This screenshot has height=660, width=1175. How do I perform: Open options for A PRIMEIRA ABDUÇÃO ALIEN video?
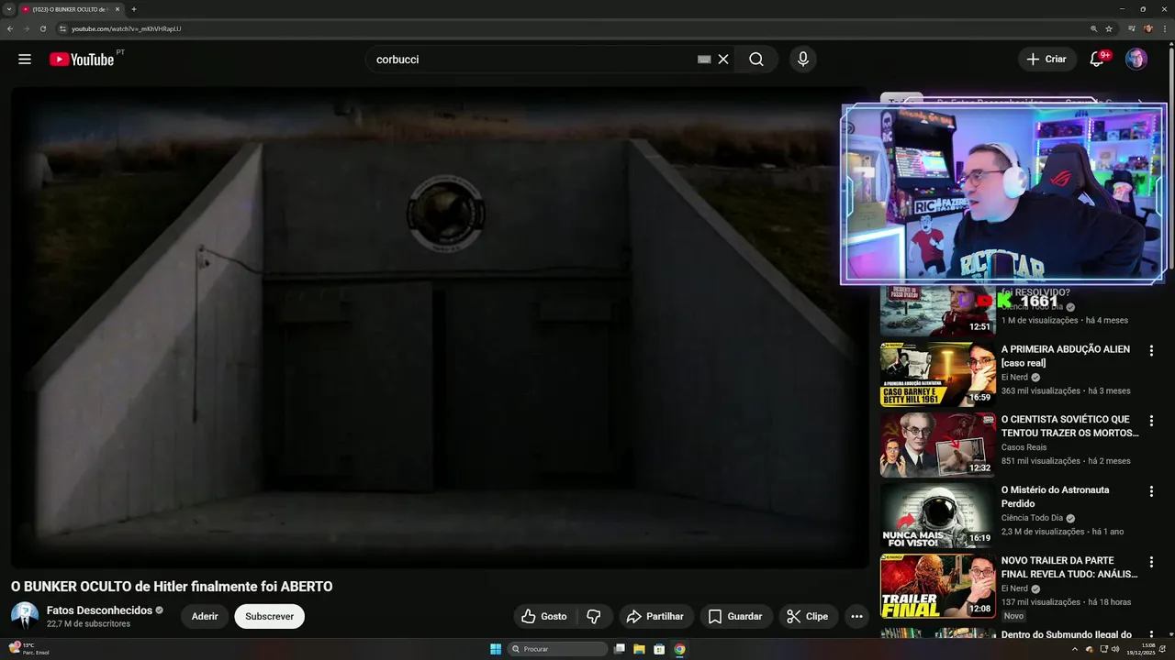point(1151,350)
